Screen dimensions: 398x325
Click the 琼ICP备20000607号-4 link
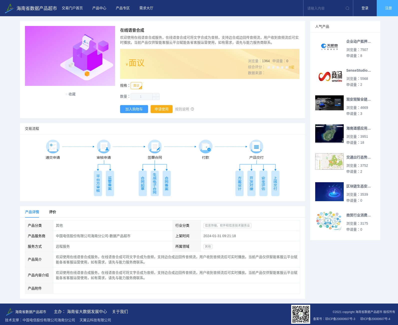(375, 319)
